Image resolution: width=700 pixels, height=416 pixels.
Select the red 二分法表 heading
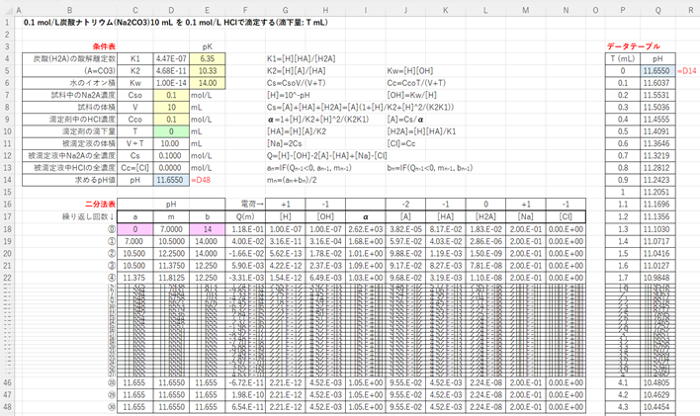[101, 205]
